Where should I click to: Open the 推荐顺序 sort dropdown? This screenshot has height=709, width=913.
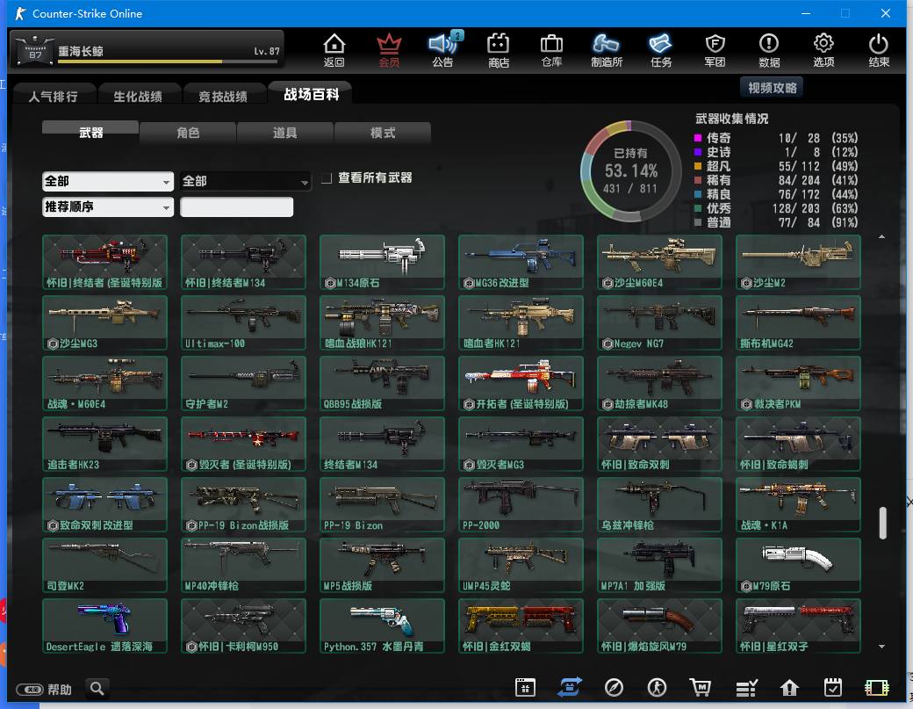108,206
